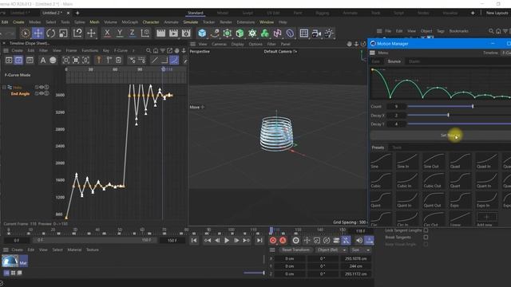Add a Camera object from toolbar
The height and width of the screenshot is (287, 511).
(x=316, y=33)
